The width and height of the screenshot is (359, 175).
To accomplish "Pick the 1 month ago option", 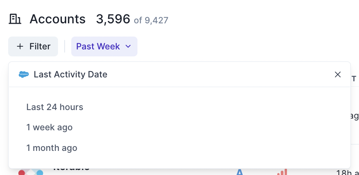I will (x=52, y=148).
